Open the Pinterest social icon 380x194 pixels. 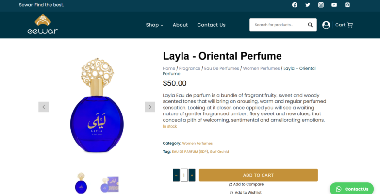347,5
